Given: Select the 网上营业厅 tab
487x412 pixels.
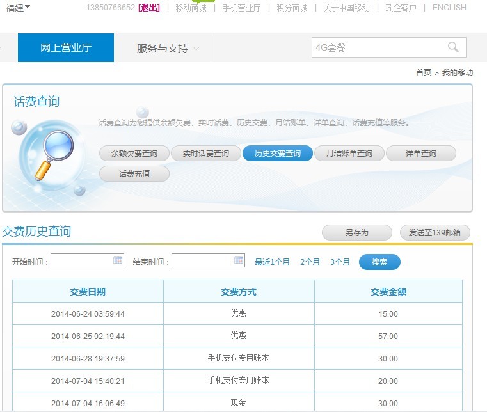Looking at the screenshot, I should (66, 48).
